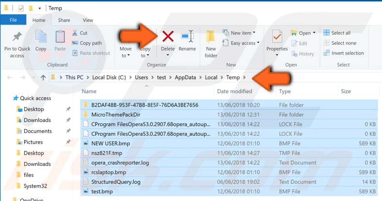The width and height of the screenshot is (382, 201).
Task: Expand the chevron after Temp breadcrumb
Action: click(244, 78)
